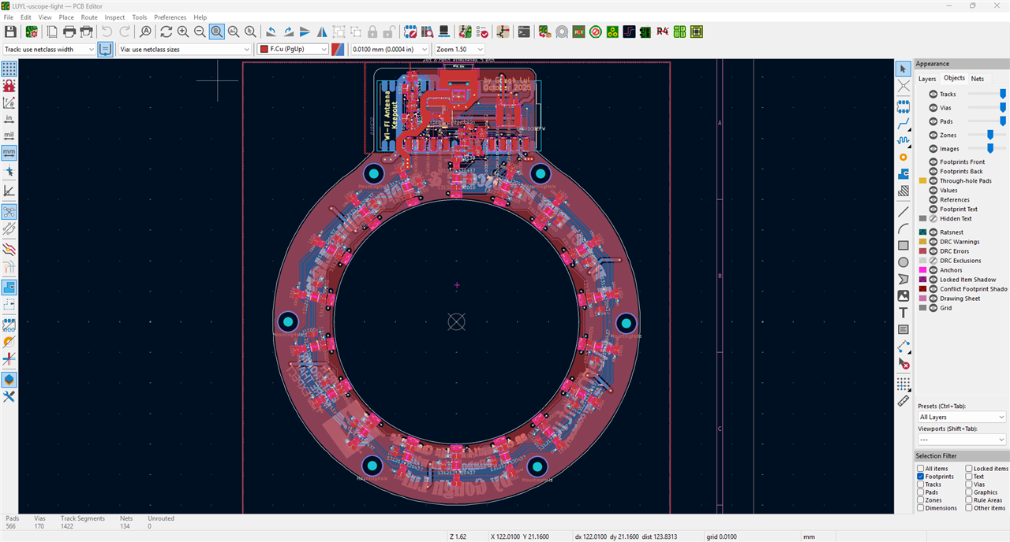
Task: Select the Add Text tool
Action: [x=903, y=313]
